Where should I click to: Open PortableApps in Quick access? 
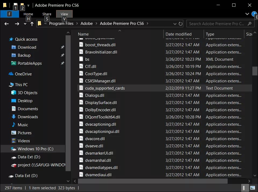30,63
